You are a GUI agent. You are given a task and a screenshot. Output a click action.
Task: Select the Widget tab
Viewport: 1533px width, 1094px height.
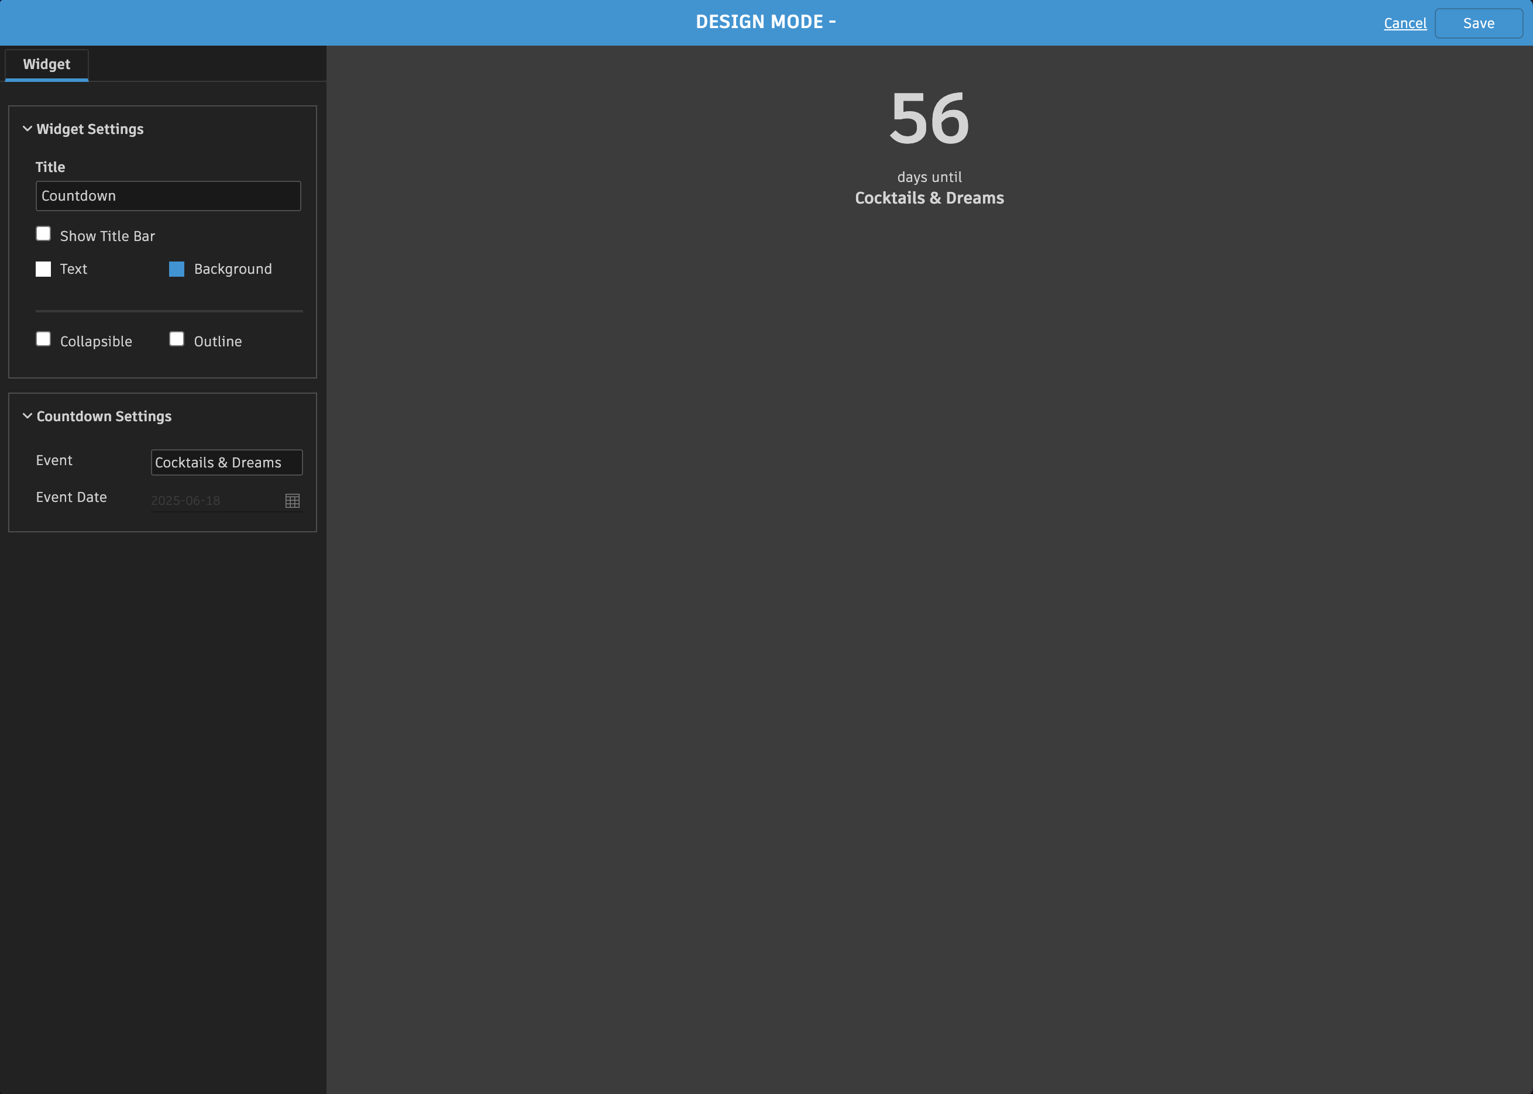pos(46,65)
